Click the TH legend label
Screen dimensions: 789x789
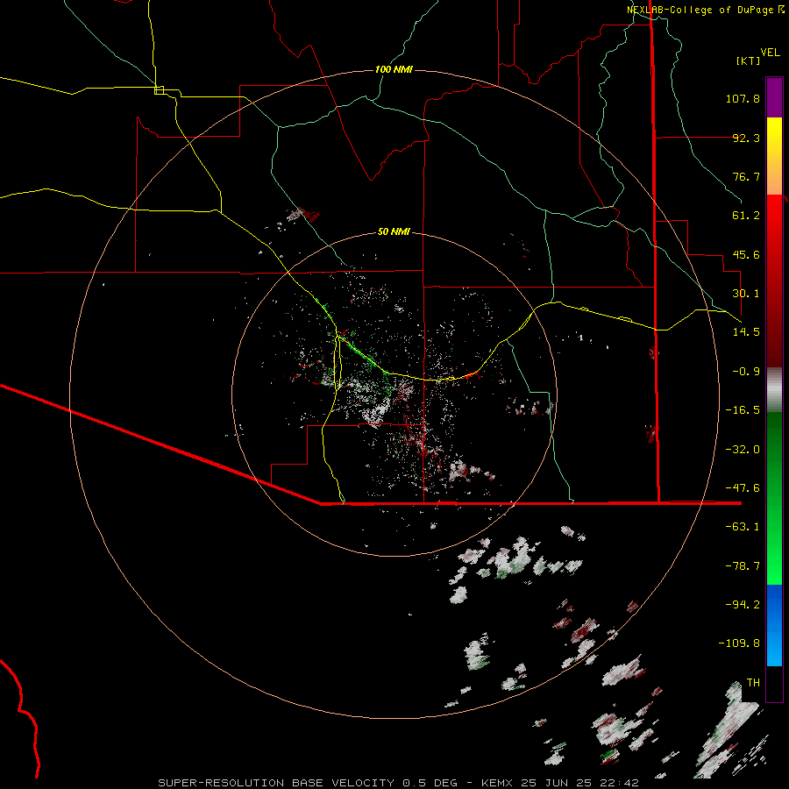click(x=753, y=683)
